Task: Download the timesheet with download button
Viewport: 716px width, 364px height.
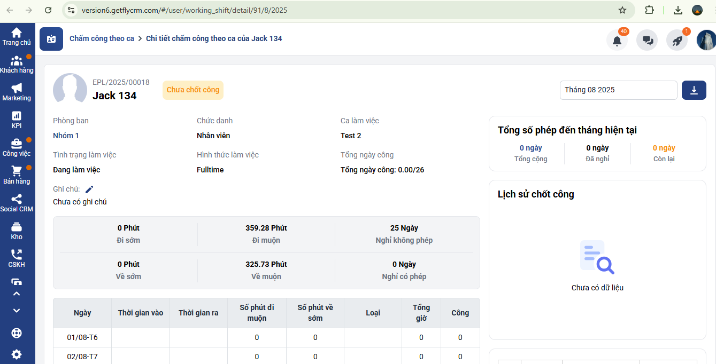Action: (694, 90)
